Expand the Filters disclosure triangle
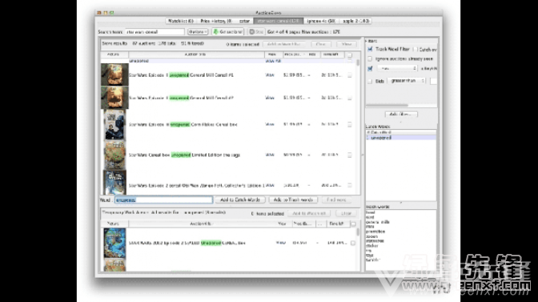 coord(366,41)
